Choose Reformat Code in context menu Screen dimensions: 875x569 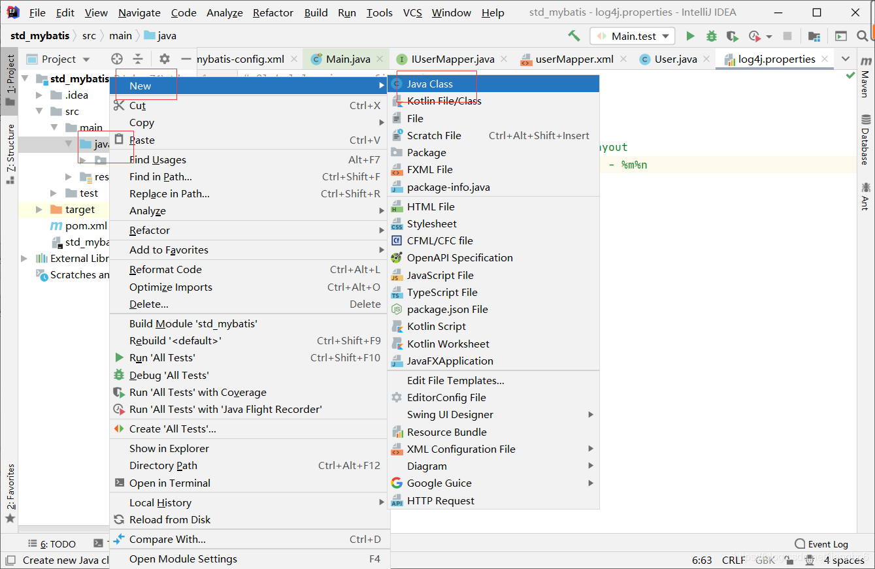click(249, 269)
